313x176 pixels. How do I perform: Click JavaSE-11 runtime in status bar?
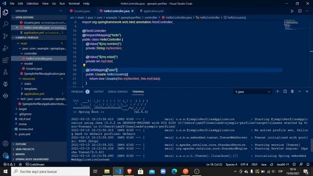pos(283,164)
